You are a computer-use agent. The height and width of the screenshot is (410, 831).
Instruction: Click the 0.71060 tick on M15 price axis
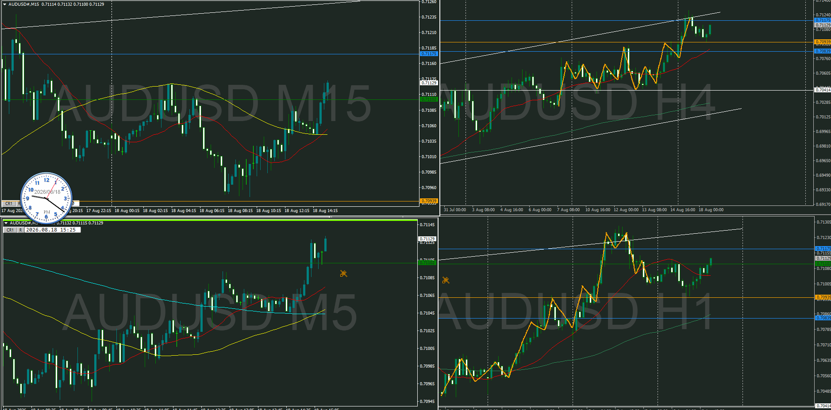tap(429, 126)
